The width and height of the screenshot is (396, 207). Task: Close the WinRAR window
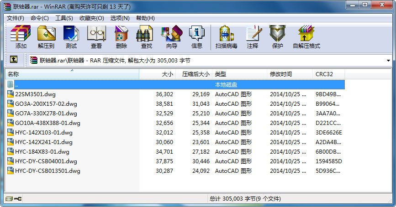point(382,5)
